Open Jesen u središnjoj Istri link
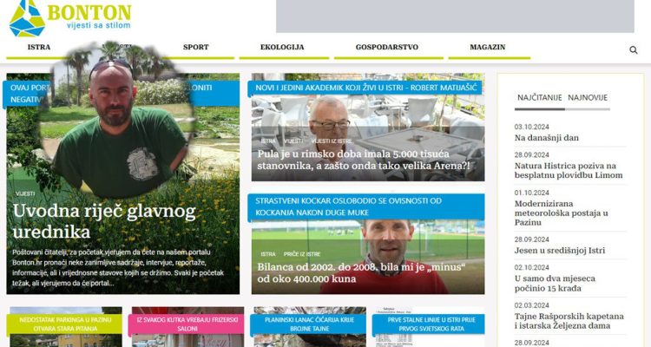Screen dimensions: 651x347 560,251
